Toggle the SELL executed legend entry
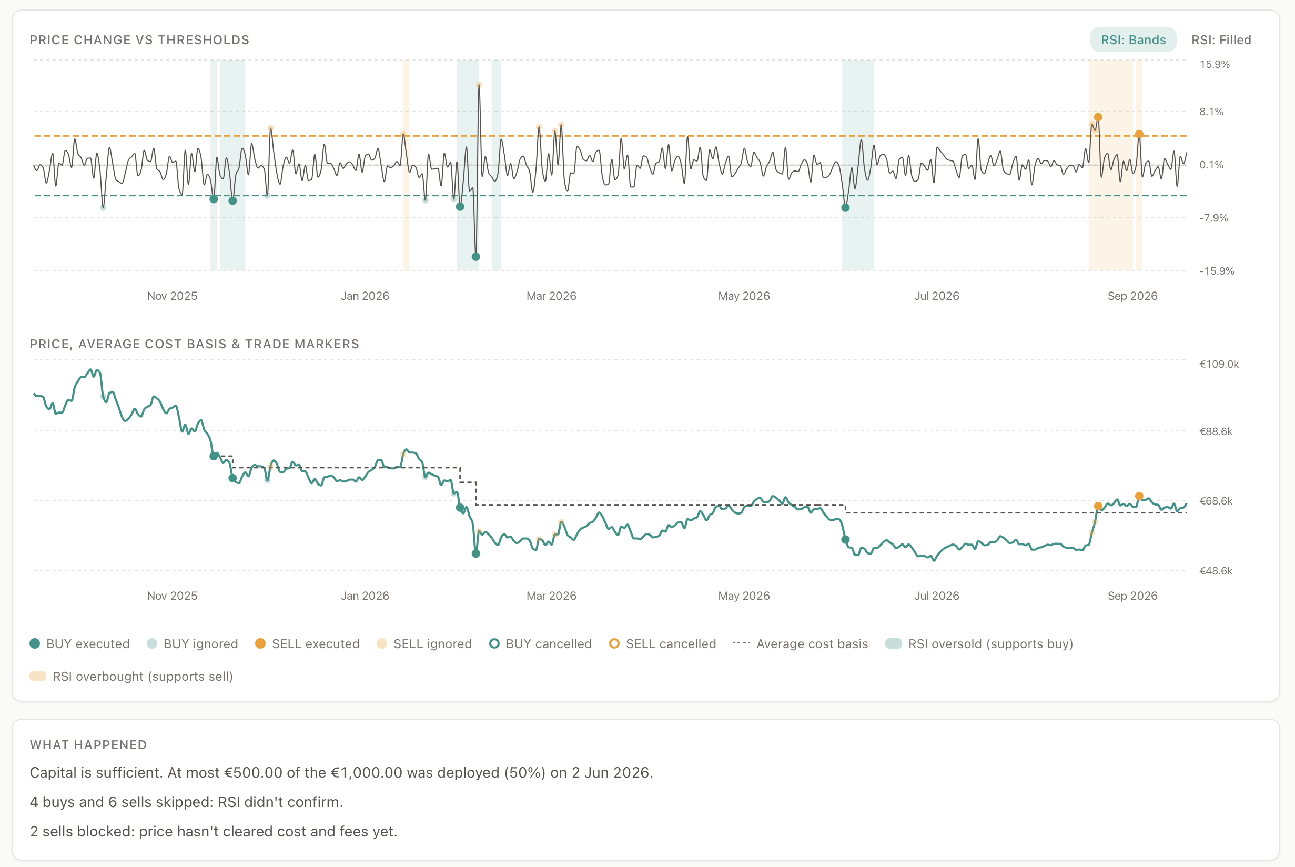The image size is (1295, 867). (x=307, y=643)
